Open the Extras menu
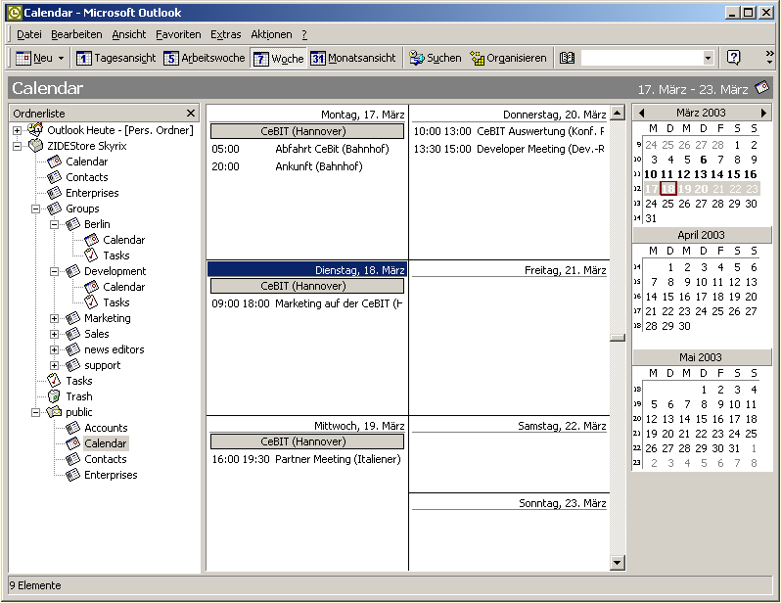Image resolution: width=781 pixels, height=603 pixels. [x=226, y=34]
